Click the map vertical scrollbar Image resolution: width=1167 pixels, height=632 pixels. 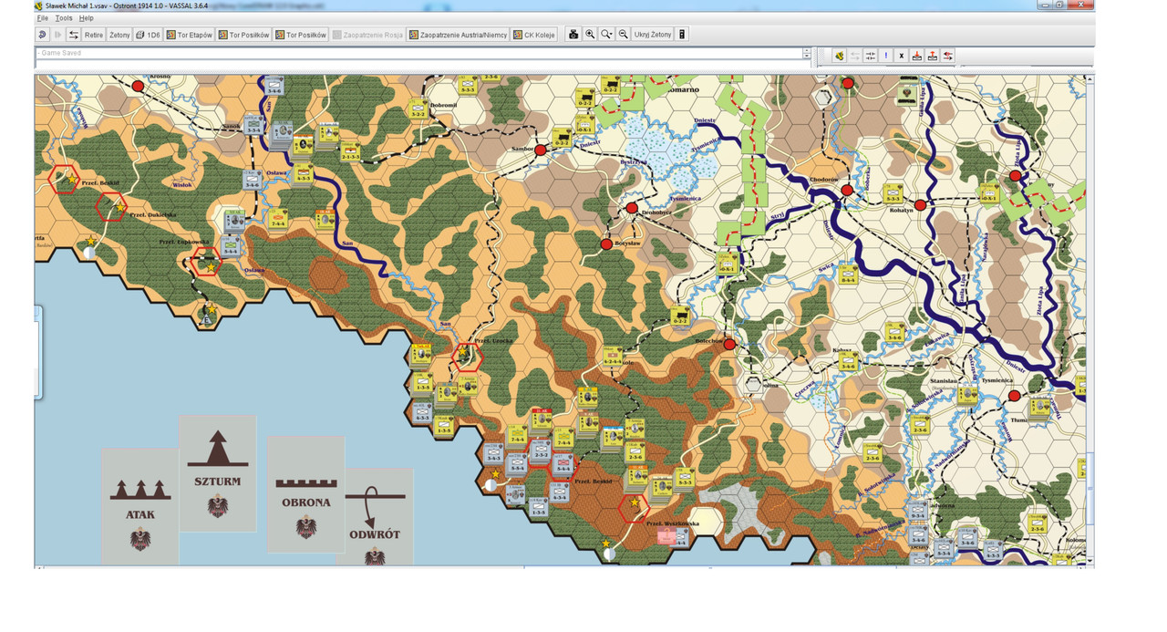click(1090, 319)
